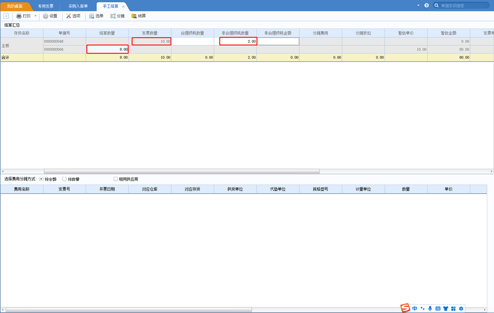Viewport: 494px width, 313px height.
Task: Click the 单据号 column header
Action: click(x=64, y=33)
